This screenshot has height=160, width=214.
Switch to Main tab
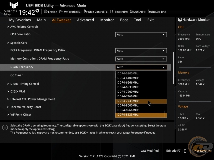(41, 20)
